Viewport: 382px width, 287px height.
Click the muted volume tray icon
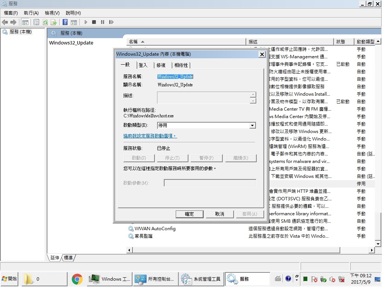click(332, 279)
